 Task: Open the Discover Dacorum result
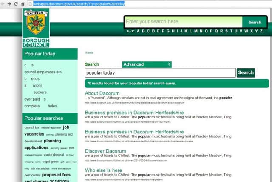(x=105, y=151)
